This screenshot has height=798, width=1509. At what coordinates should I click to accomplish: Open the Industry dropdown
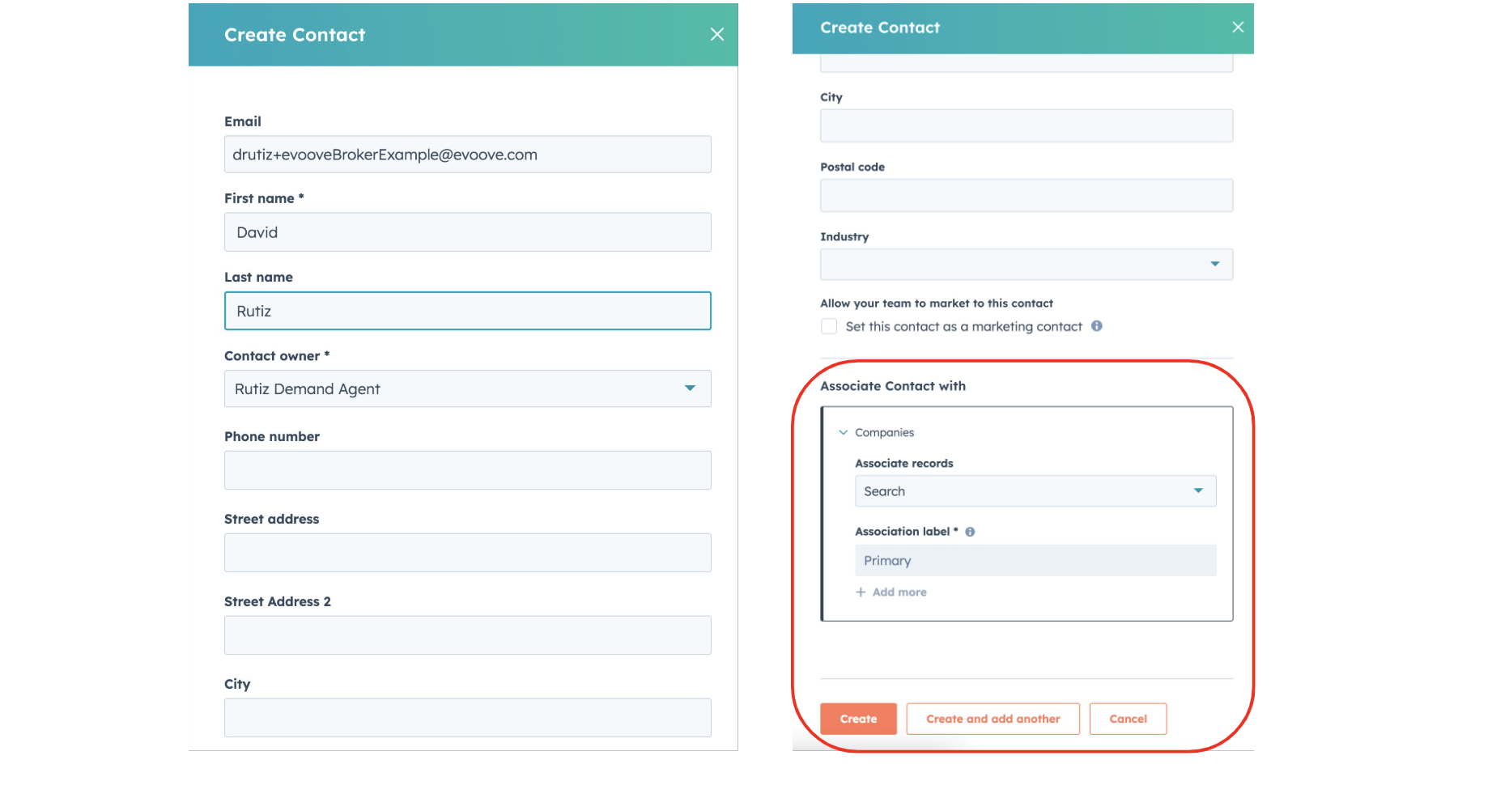(x=1027, y=264)
